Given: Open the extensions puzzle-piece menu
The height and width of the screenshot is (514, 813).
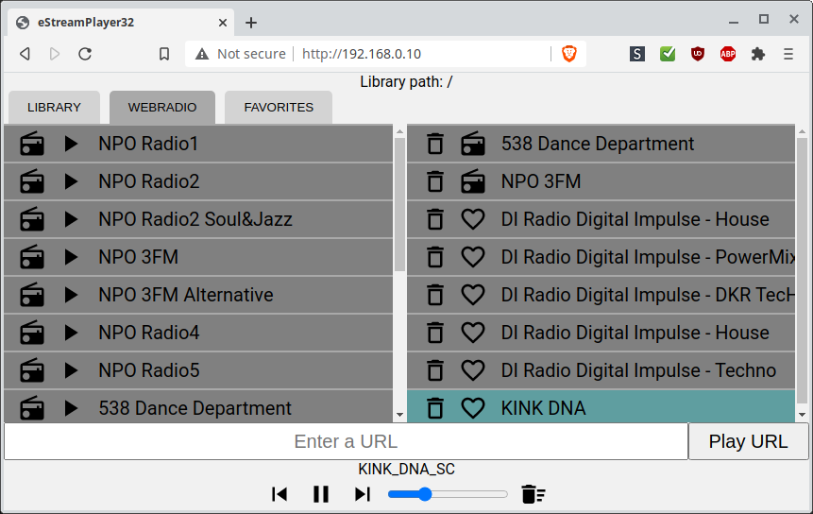Looking at the screenshot, I should pyautogui.click(x=758, y=54).
